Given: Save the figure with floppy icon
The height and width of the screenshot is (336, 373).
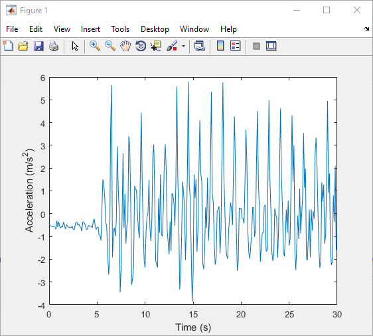Looking at the screenshot, I should [38, 46].
